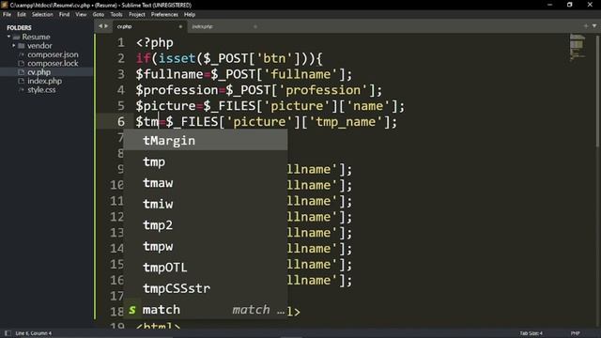Select the vendor folder icon
This screenshot has height=338, width=601.
point(22,46)
